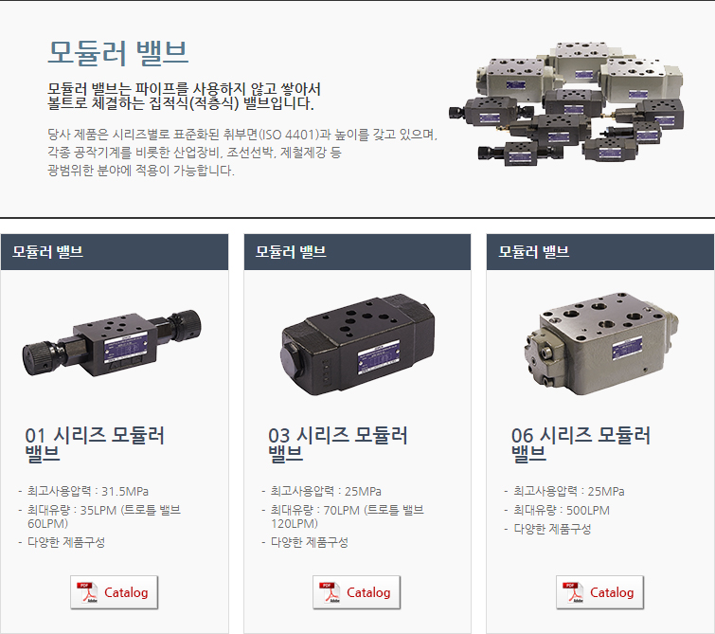This screenshot has height=634, width=715.
Task: Click second card's 모듈러 밸브 header bar
Action: click(x=357, y=252)
